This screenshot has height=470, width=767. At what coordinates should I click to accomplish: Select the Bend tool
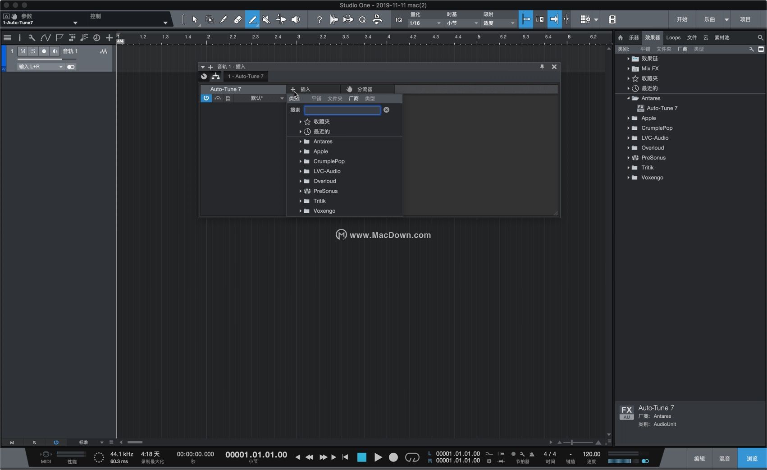[x=281, y=19]
